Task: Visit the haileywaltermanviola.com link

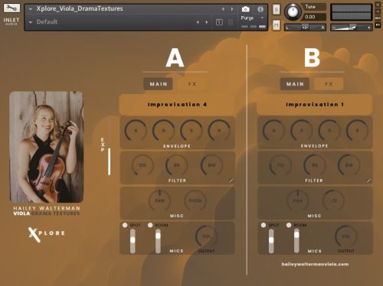Action: pyautogui.click(x=315, y=265)
